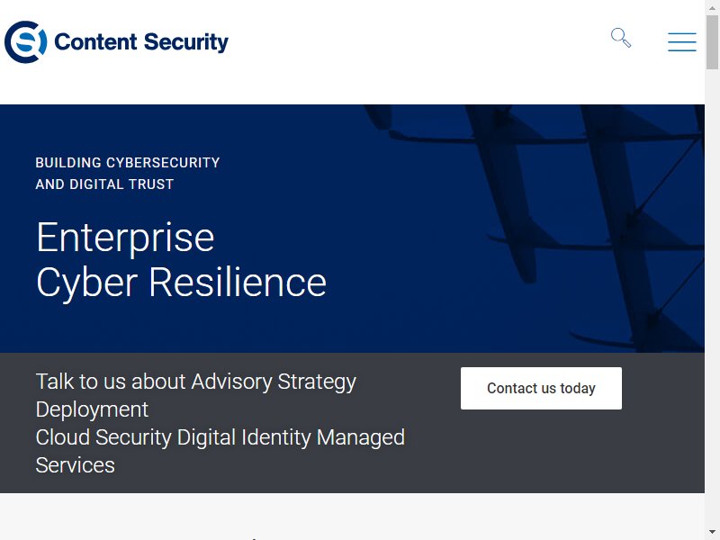Click the And Digital Trust tagline line

coord(104,184)
